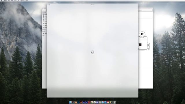Open the View menu
The height and width of the screenshot is (104, 185).
15,1
